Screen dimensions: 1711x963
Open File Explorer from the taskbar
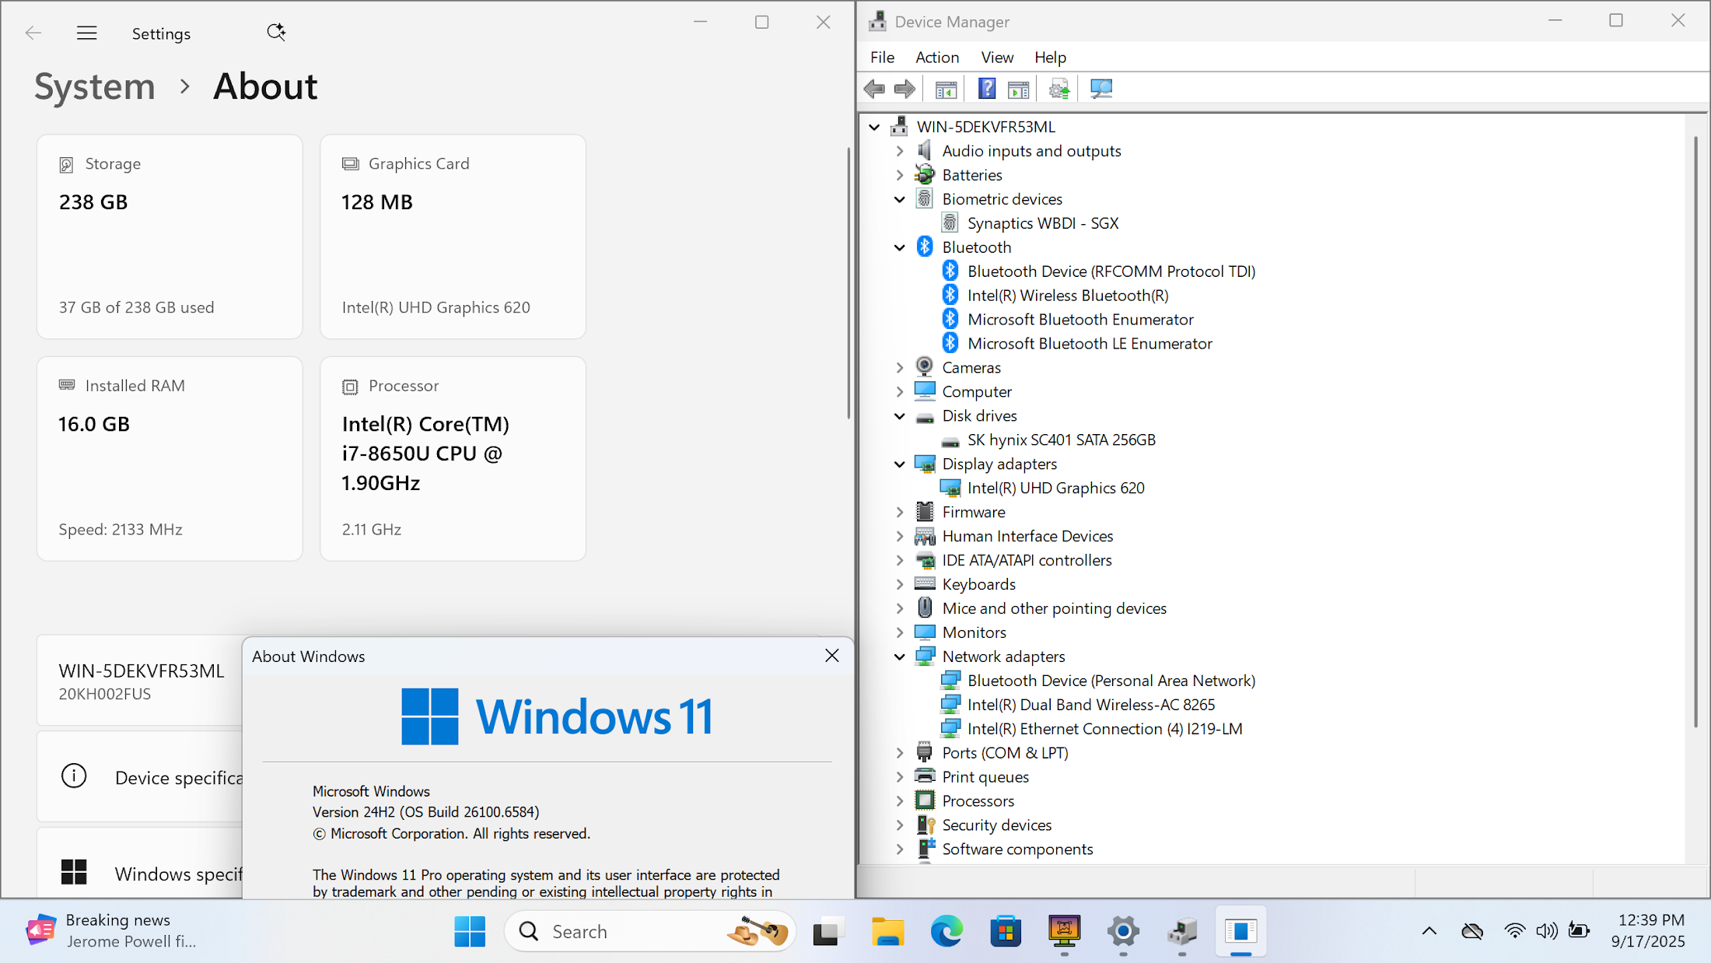coord(887,931)
